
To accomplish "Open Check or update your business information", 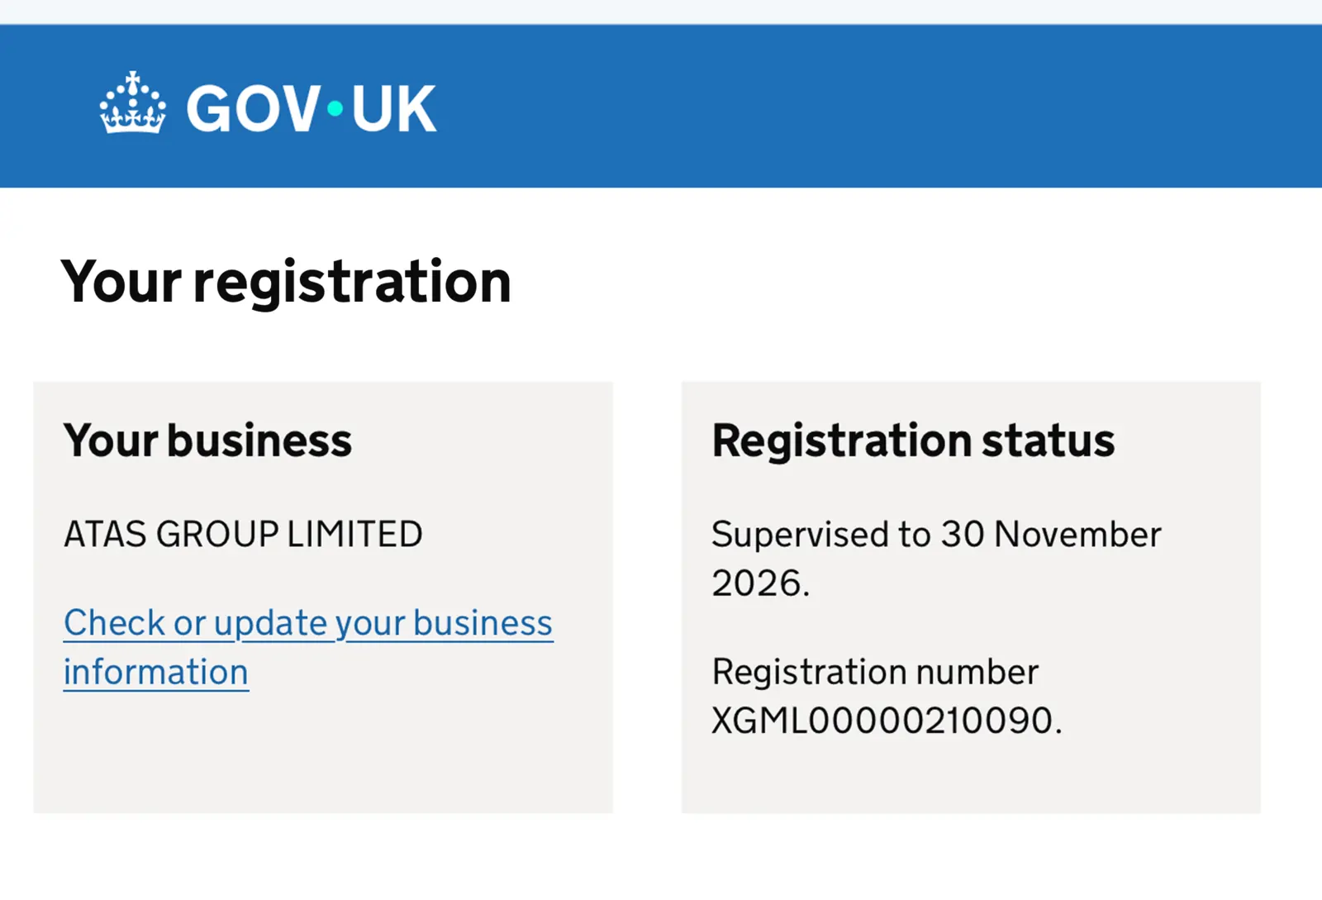I will (x=308, y=647).
